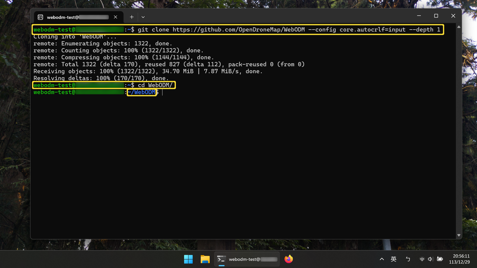This screenshot has height=268, width=477.
Task: Click the 'Cloning into WebODM' output line
Action: [75, 36]
